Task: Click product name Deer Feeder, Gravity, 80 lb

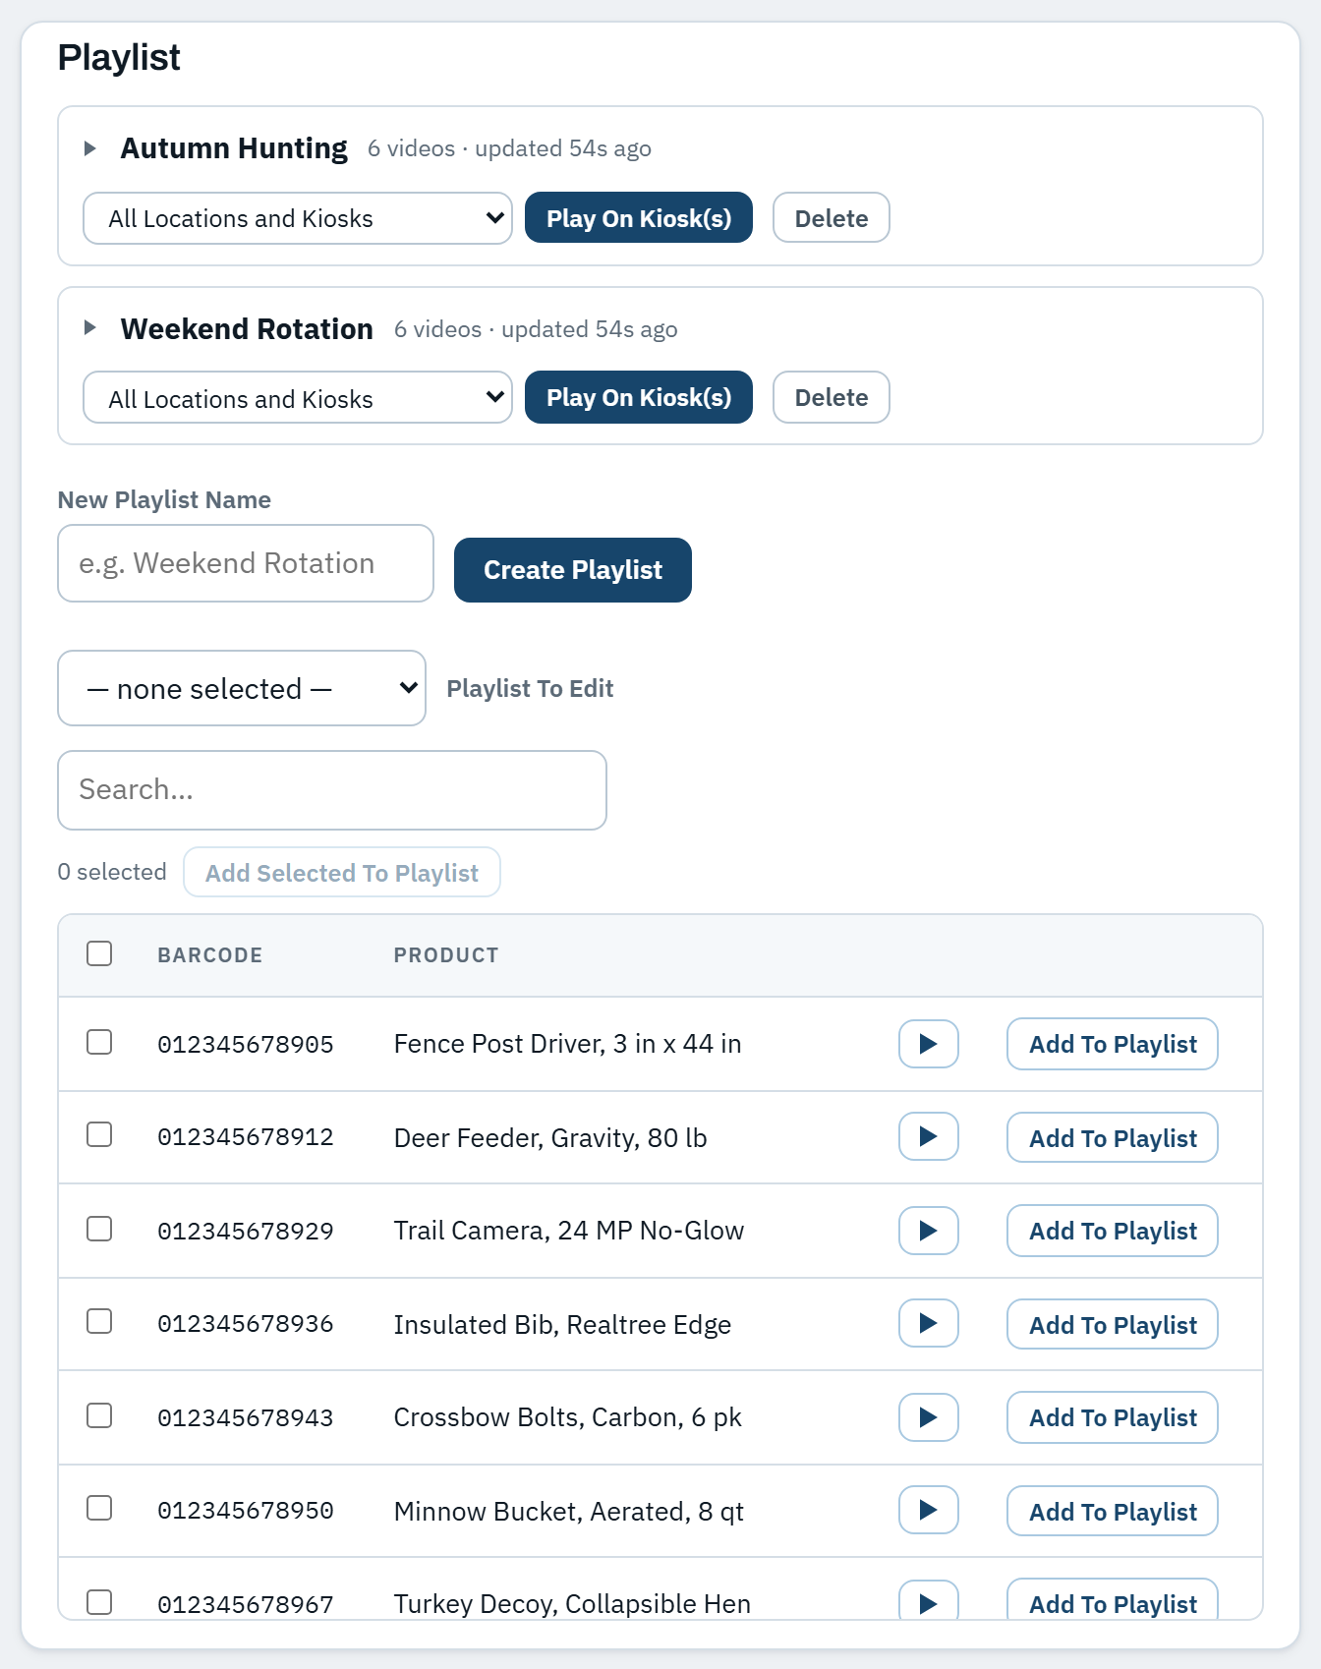Action: pos(550,1138)
